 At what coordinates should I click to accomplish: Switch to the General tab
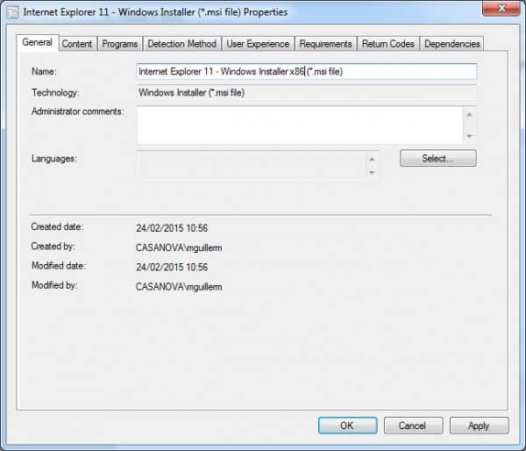tap(37, 43)
